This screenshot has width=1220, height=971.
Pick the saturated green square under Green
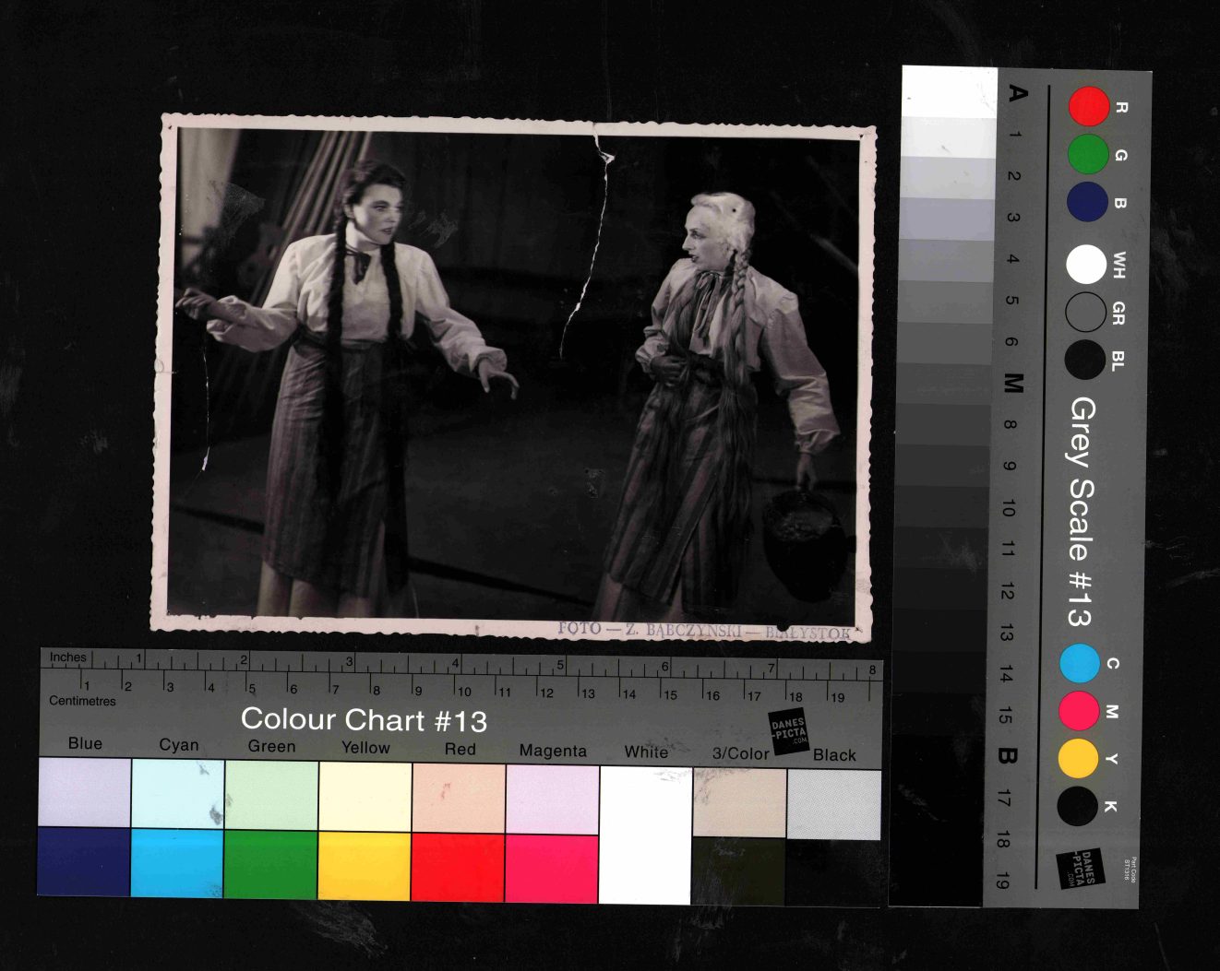point(271,864)
